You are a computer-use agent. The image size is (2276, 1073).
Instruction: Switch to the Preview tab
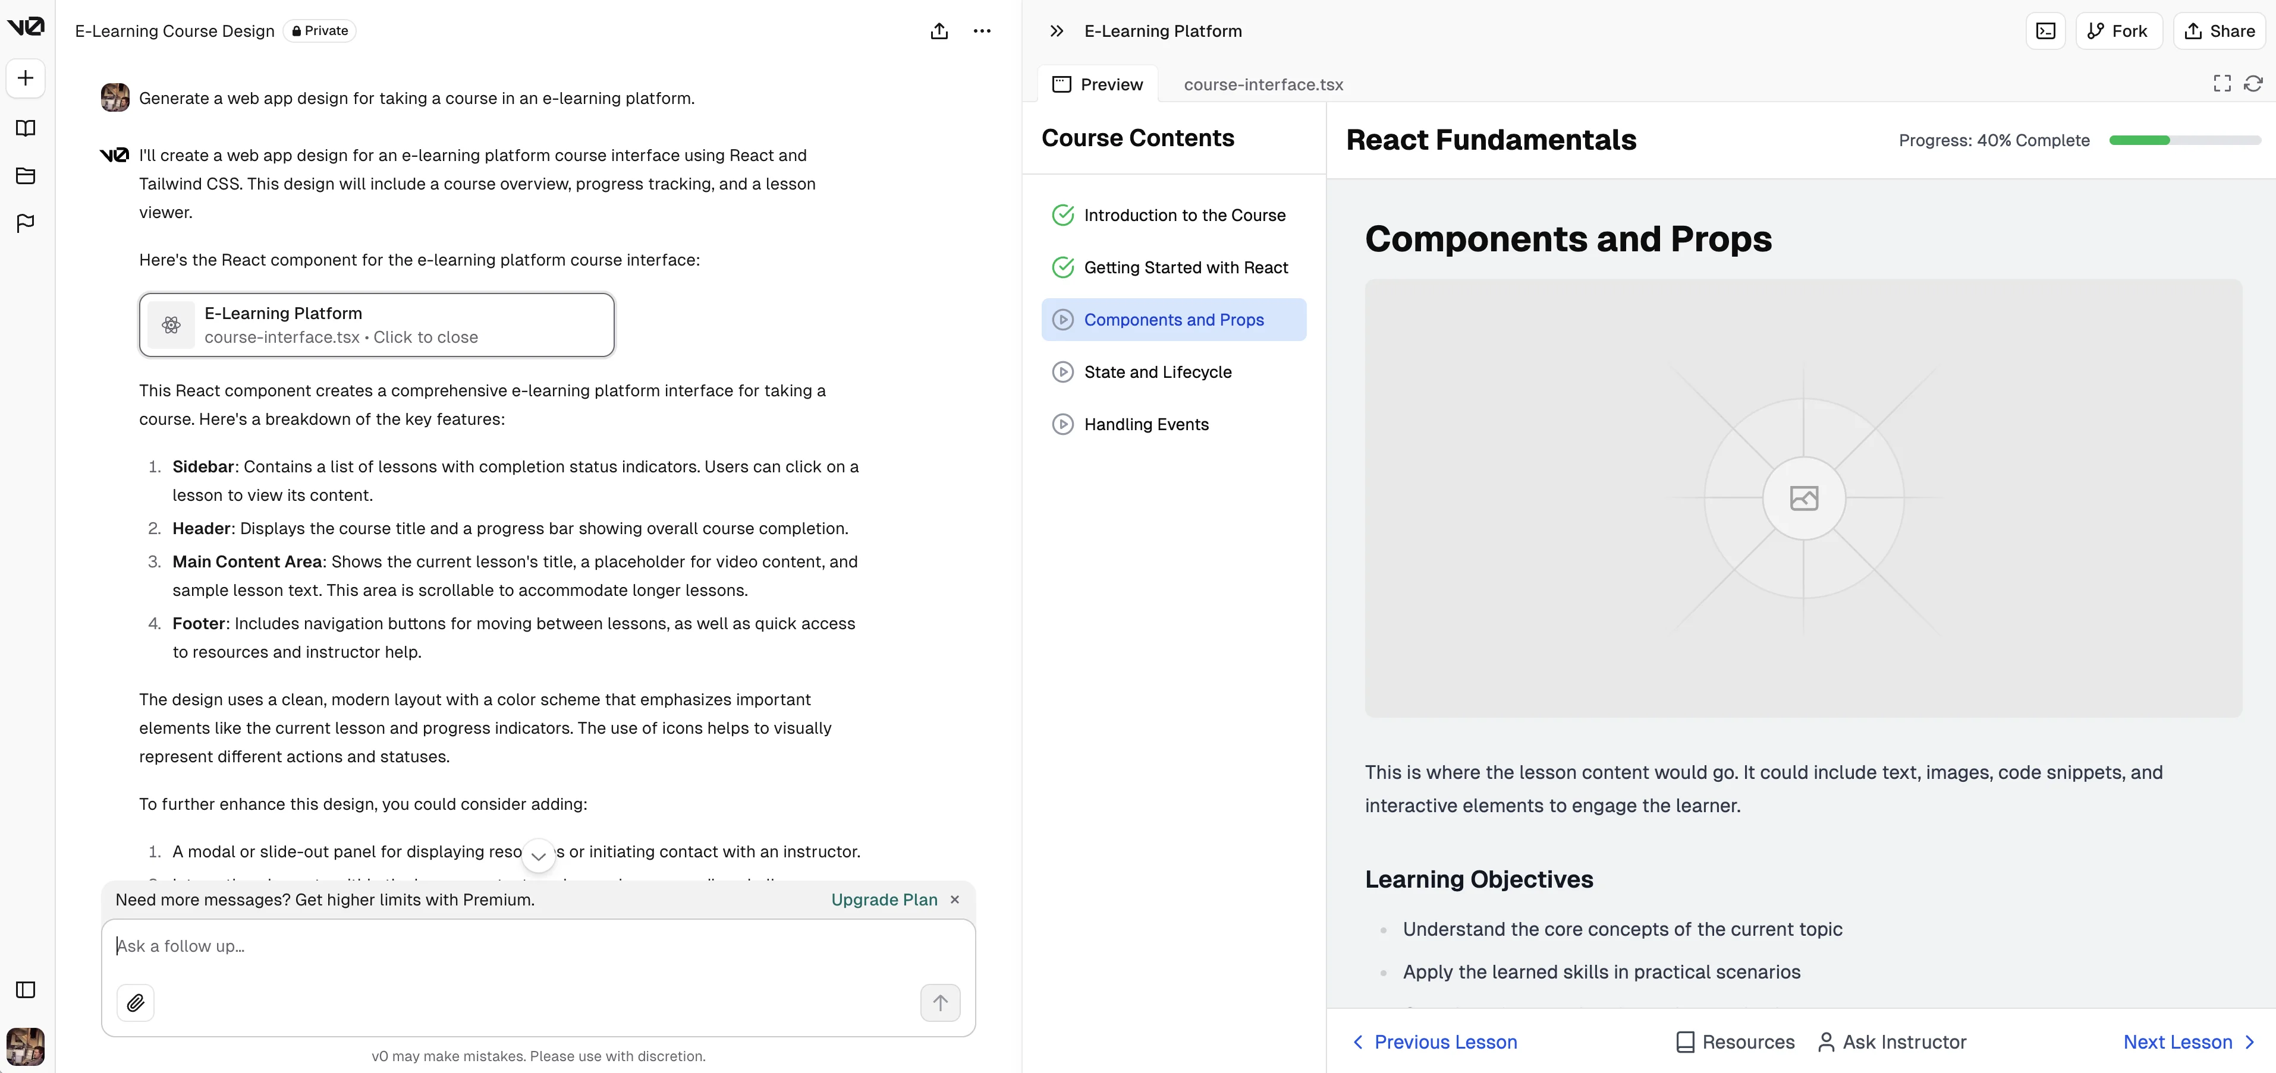[1098, 85]
